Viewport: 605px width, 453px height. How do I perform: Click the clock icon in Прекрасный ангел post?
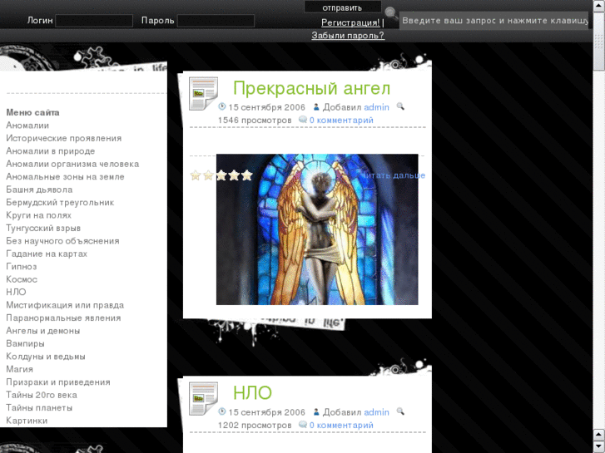coord(222,106)
